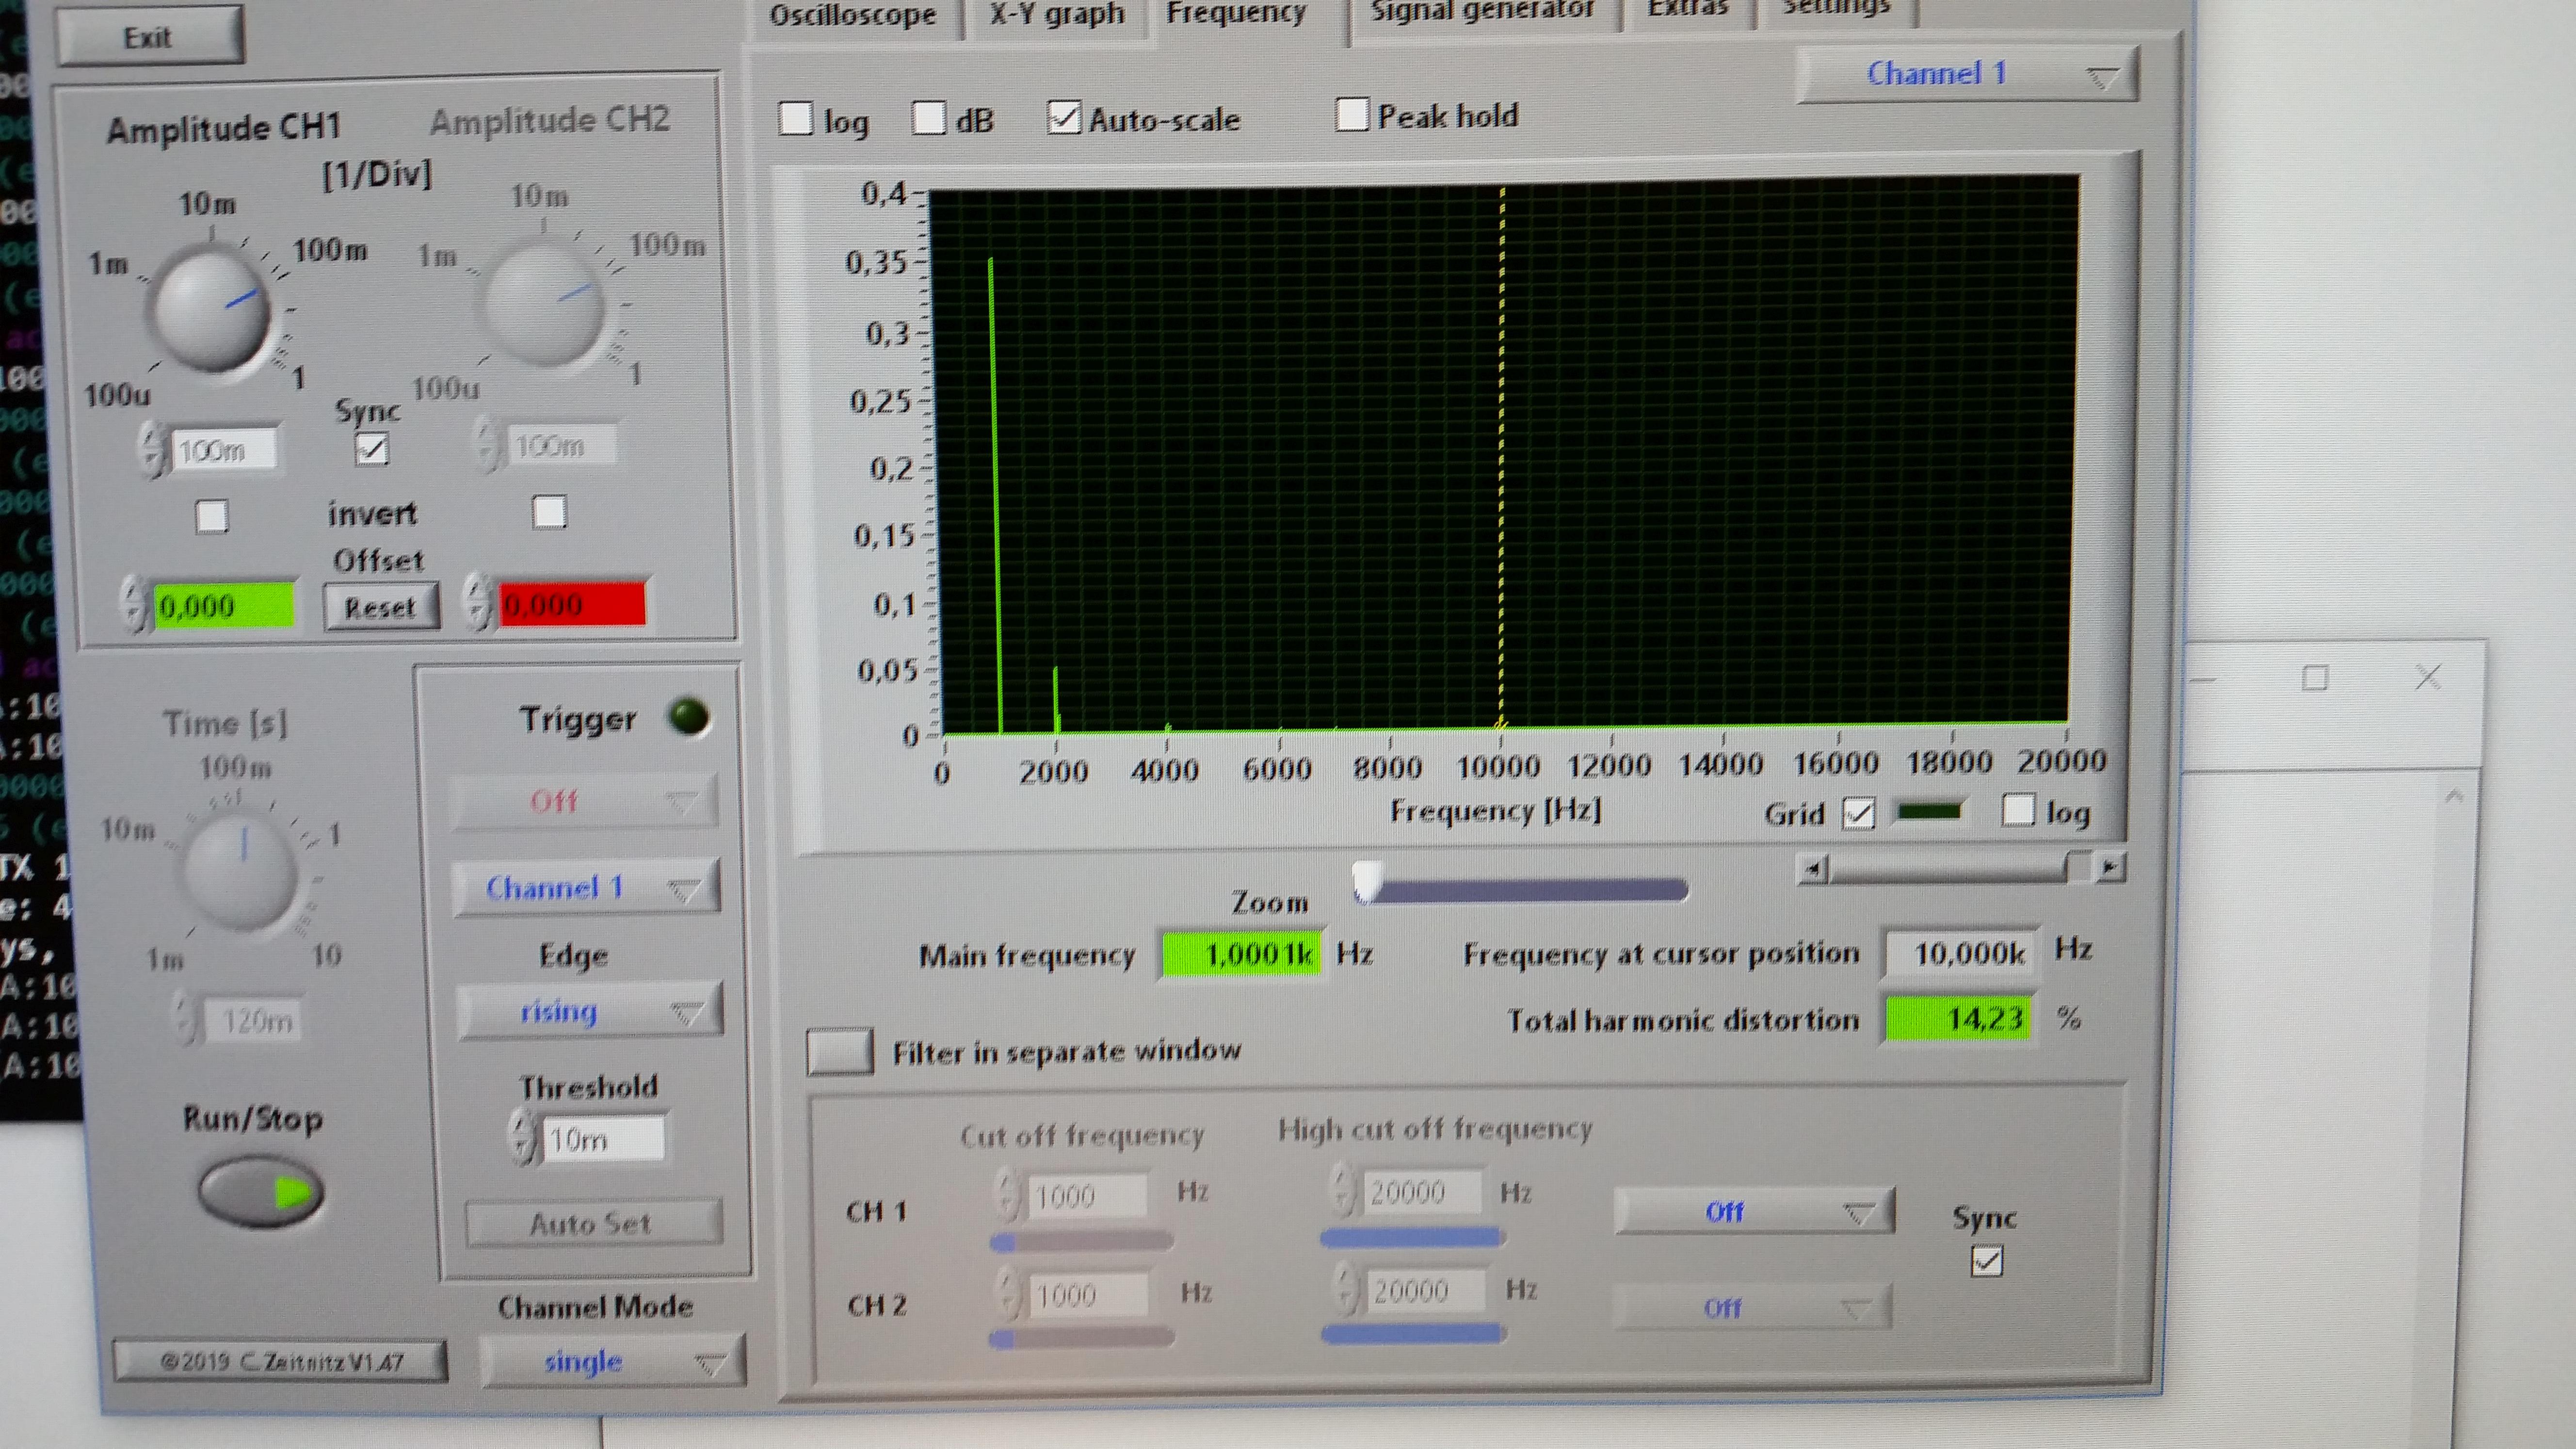The image size is (2576, 1449).
Task: Click the grid color swatch
Action: coord(1929,811)
